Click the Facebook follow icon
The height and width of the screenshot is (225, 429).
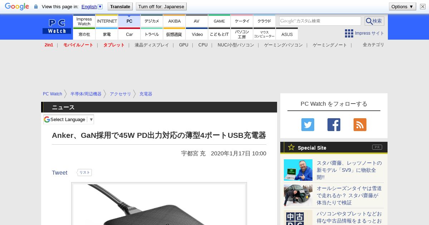334,125
